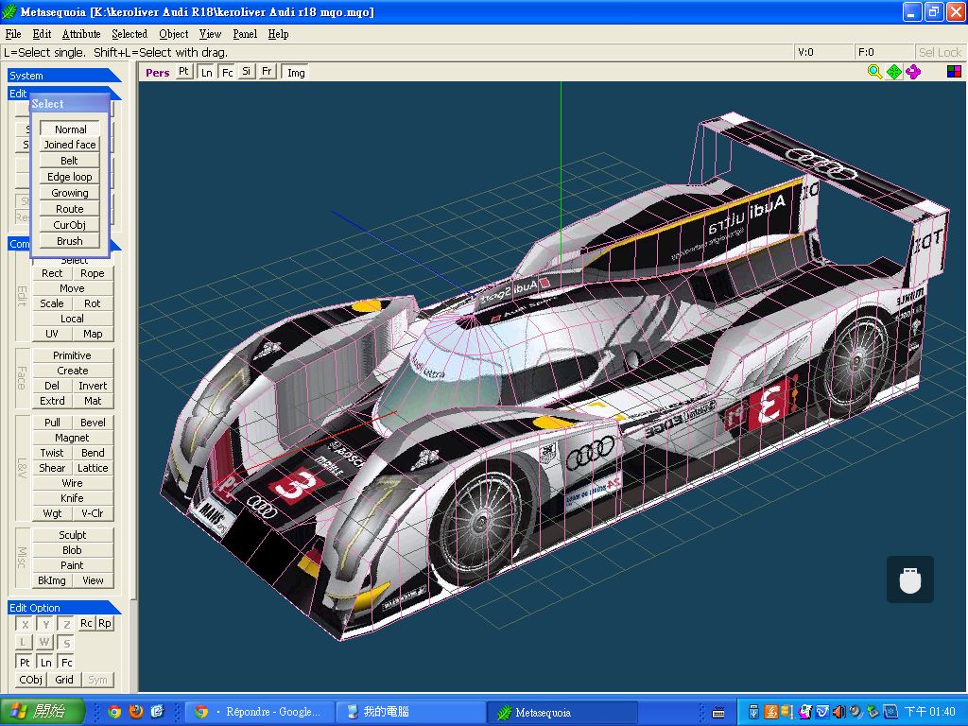The width and height of the screenshot is (968, 726).
Task: Click the Paint tool button
Action: point(72,565)
